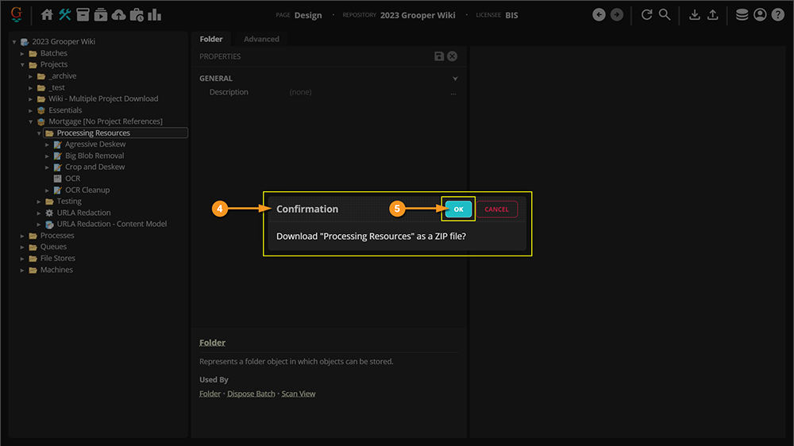This screenshot has height=446, width=794.
Task: Expand the Agressive Deskew arrow
Action: coord(47,144)
